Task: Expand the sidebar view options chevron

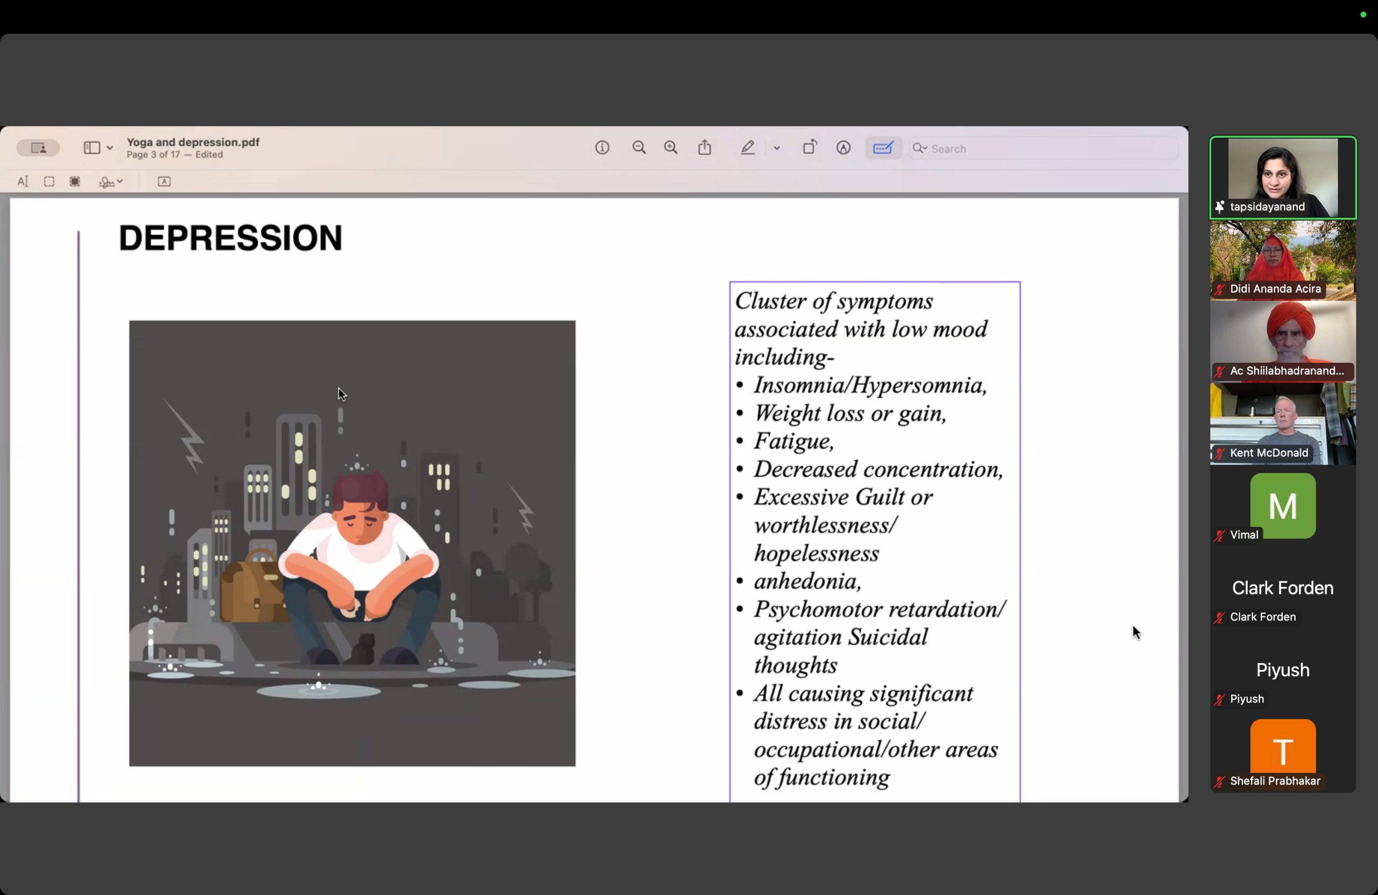Action: tap(109, 148)
